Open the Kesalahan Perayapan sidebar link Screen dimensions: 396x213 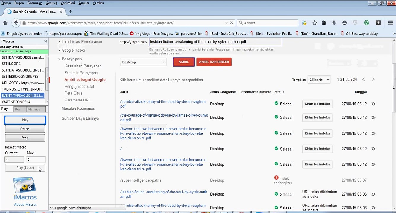83,66
